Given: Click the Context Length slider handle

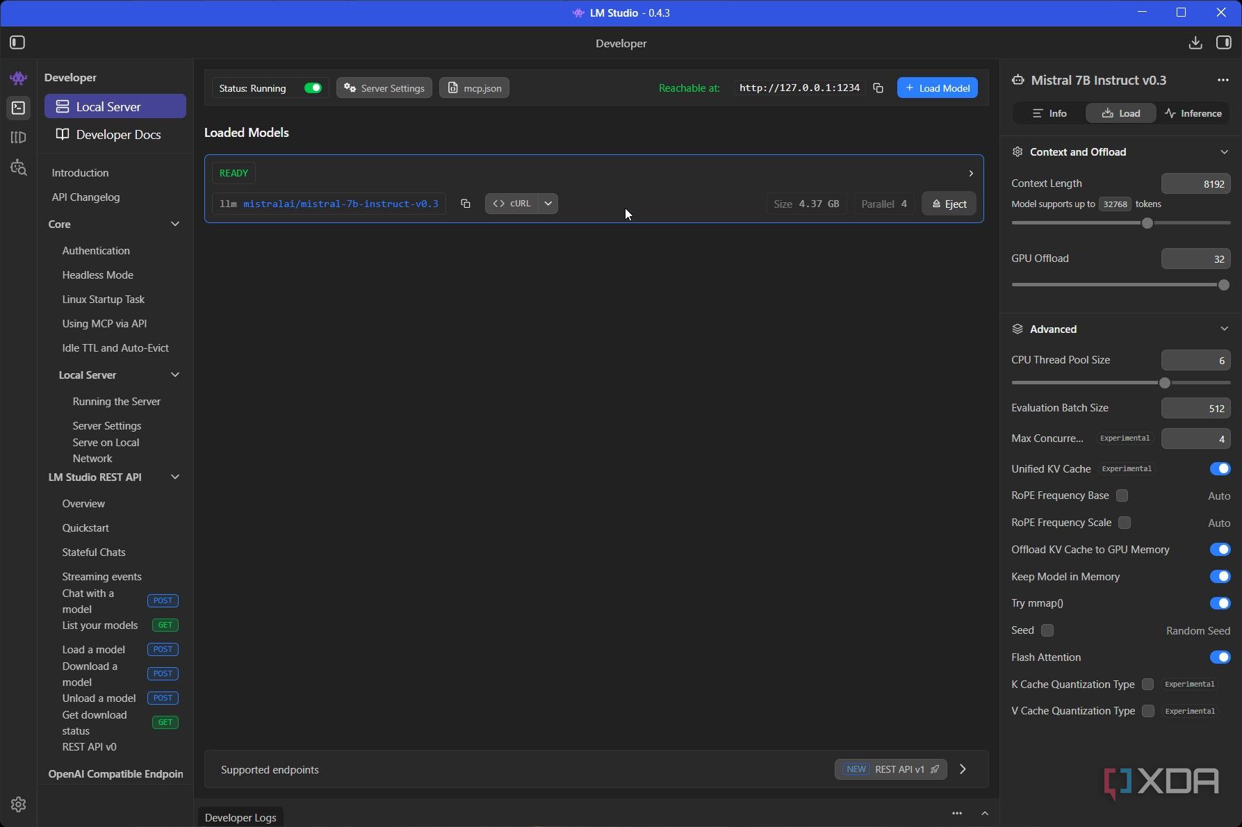Looking at the screenshot, I should click(1147, 223).
